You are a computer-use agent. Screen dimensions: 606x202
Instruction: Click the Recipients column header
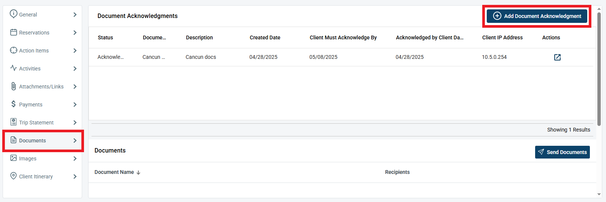397,172
